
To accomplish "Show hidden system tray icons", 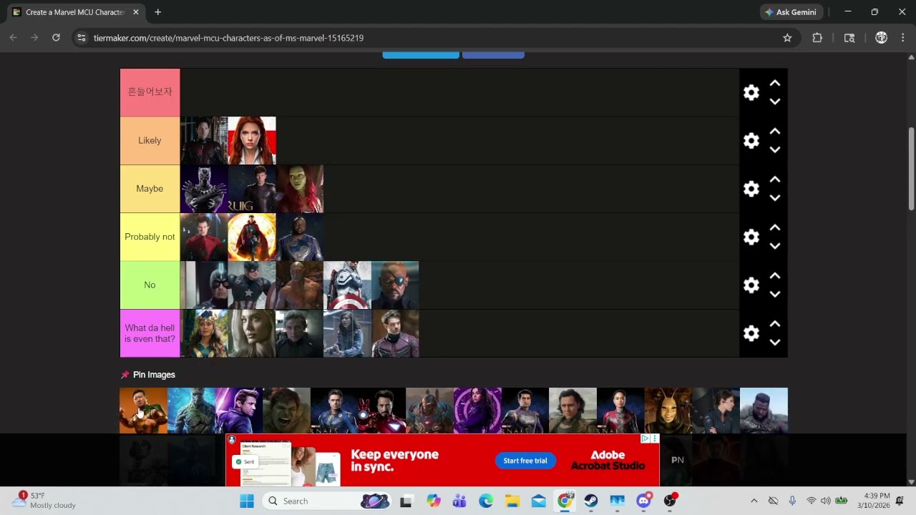I will [x=754, y=501].
